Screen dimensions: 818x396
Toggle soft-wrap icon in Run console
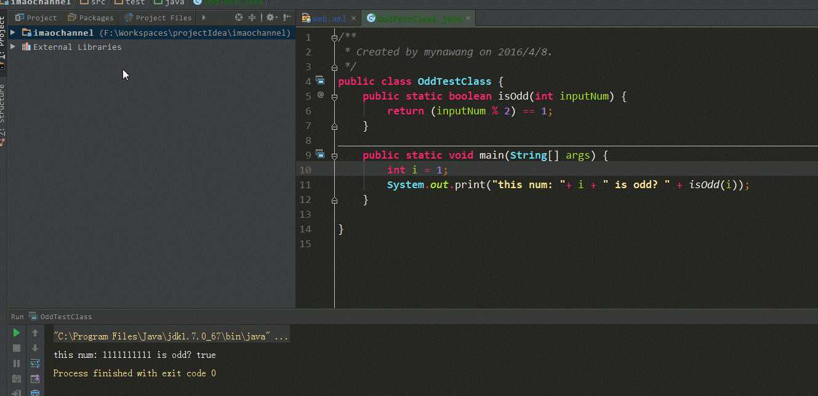[35, 363]
